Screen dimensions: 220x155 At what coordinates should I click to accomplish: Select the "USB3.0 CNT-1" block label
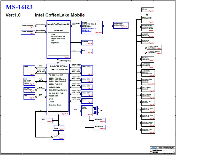[86, 79]
